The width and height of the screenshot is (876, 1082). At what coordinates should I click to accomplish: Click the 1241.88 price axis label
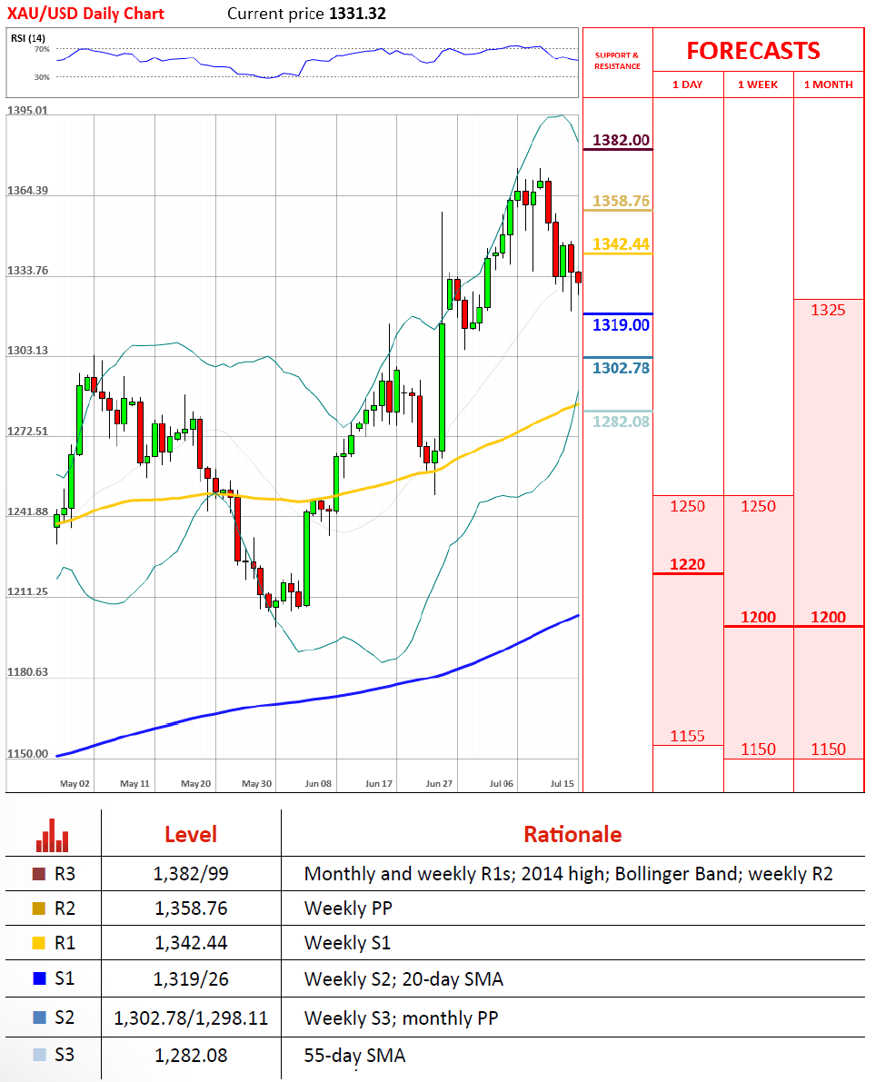point(27,511)
